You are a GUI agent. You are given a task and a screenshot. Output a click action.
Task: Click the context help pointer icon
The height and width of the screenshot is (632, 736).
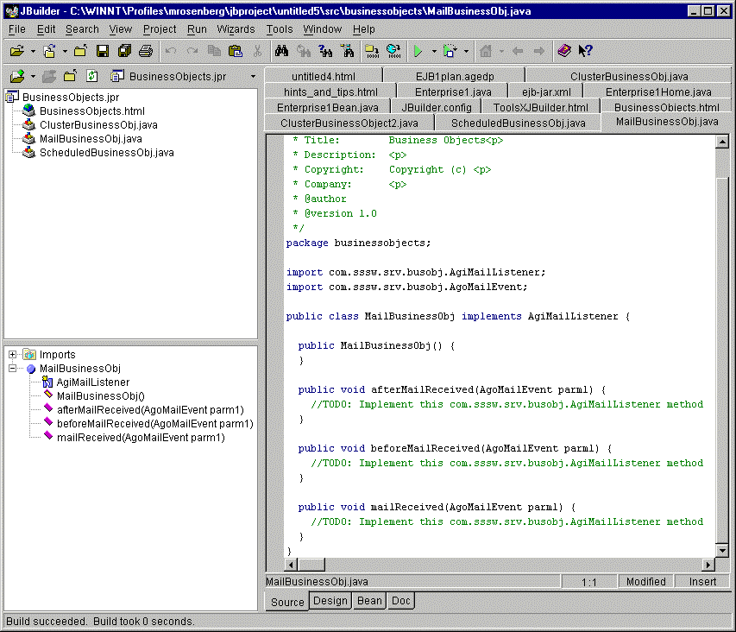(585, 51)
